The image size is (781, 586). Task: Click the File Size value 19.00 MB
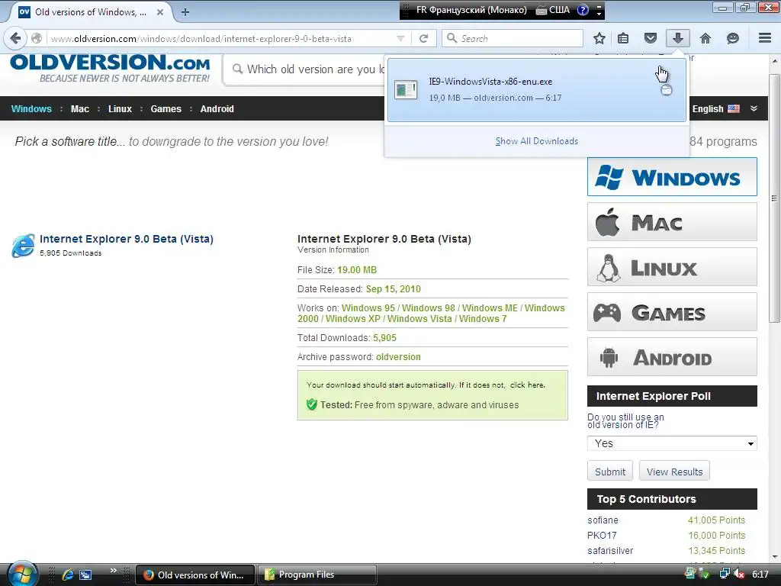pos(357,270)
